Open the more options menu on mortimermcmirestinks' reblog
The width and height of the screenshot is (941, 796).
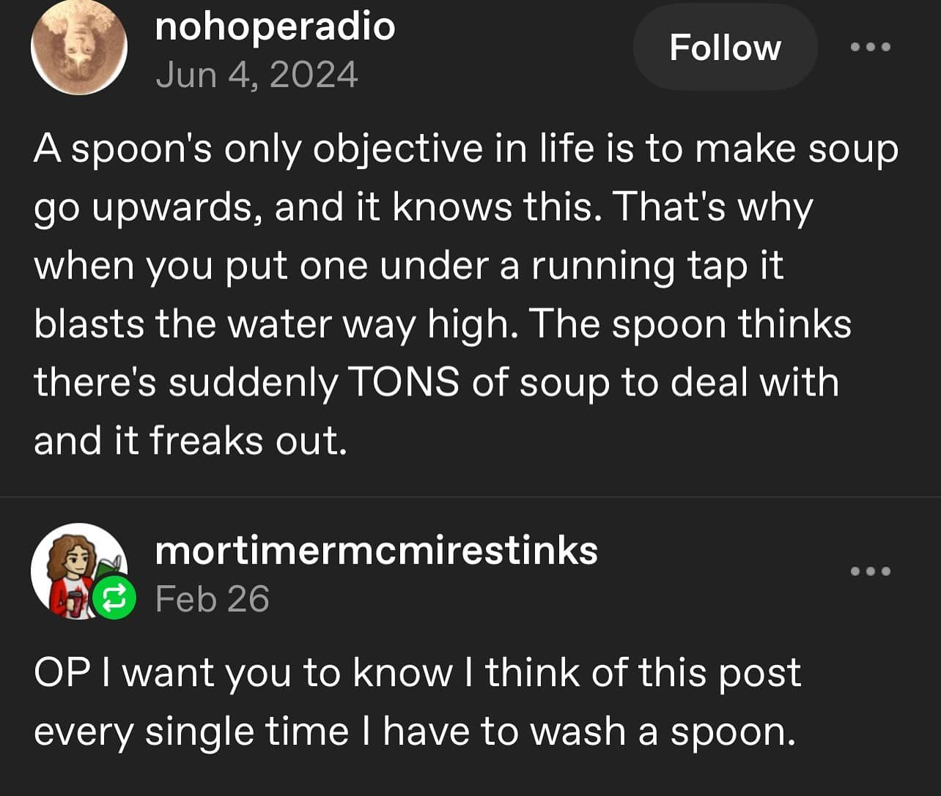point(871,571)
